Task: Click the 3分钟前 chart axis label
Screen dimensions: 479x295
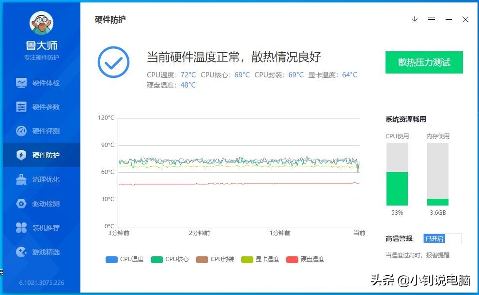Action: pos(119,233)
